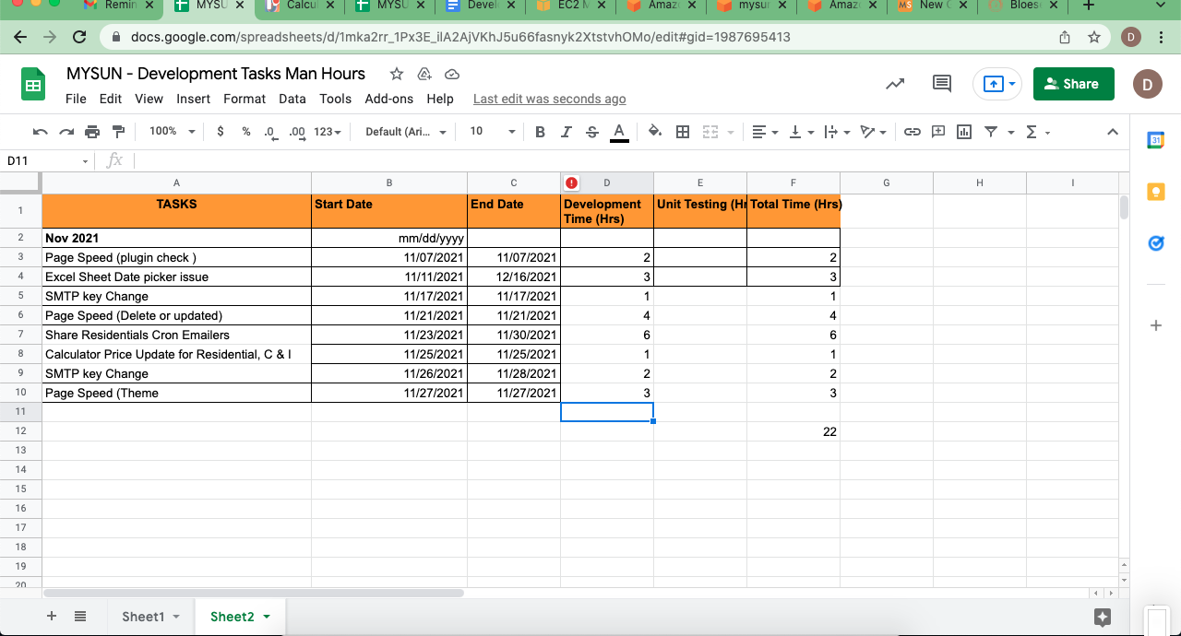Click the Print icon
1181x636 pixels.
(92, 132)
